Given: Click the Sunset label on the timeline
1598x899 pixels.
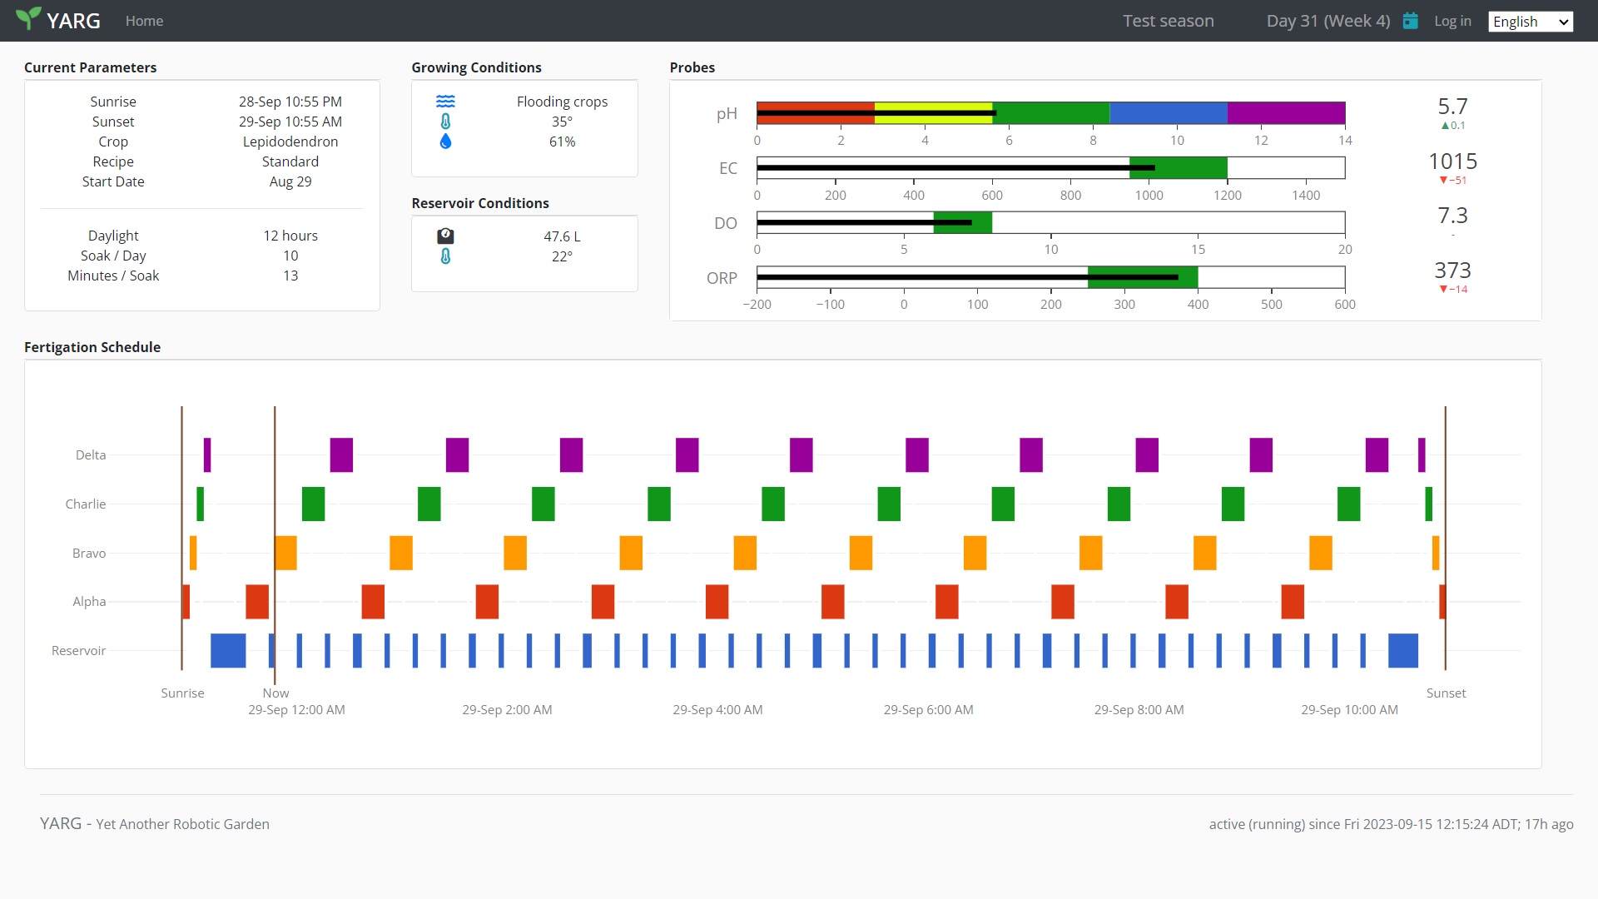Looking at the screenshot, I should (1446, 693).
